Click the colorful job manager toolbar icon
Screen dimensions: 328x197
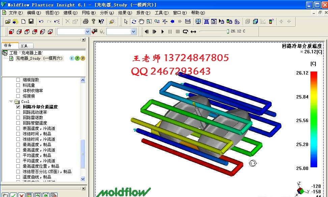click(x=112, y=21)
